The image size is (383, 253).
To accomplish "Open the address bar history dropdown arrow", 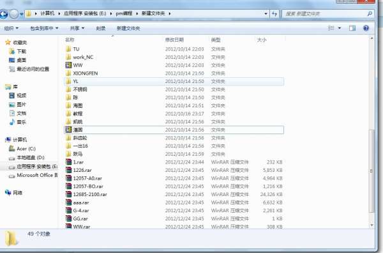I will point(266,13).
